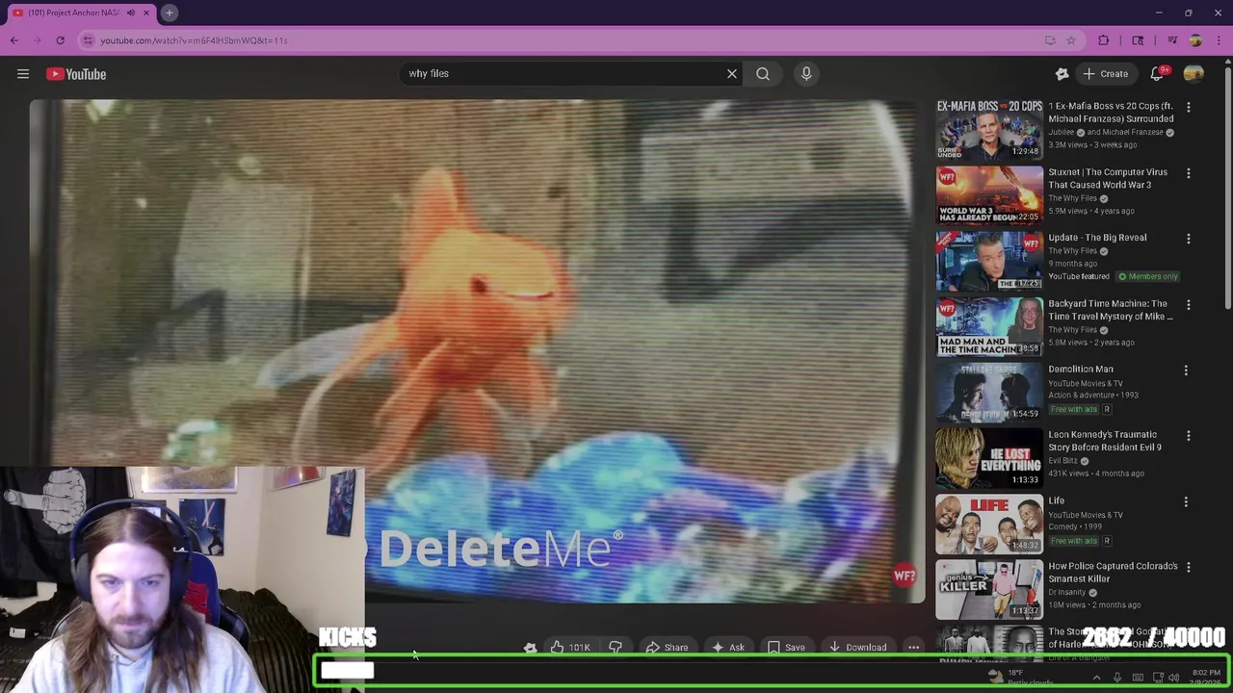Open Backyard Time Machine video title
Screen dimensions: 1233x693
tap(1111, 310)
